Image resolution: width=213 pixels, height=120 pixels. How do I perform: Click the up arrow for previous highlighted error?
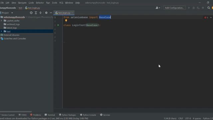coord(211,17)
